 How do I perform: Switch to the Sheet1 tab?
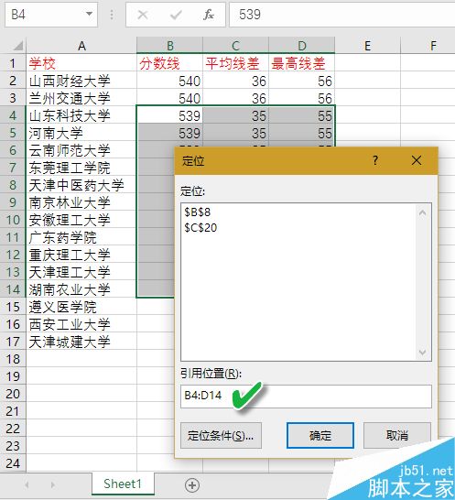(123, 484)
